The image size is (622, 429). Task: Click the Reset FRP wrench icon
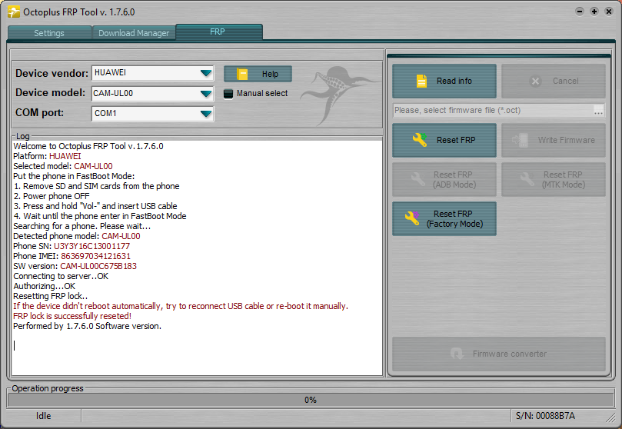pos(420,140)
